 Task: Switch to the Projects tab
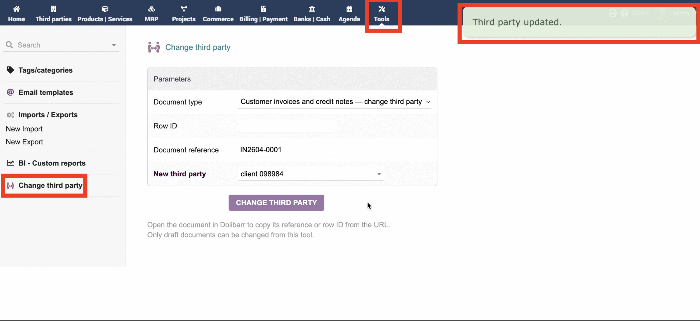pos(183,9)
